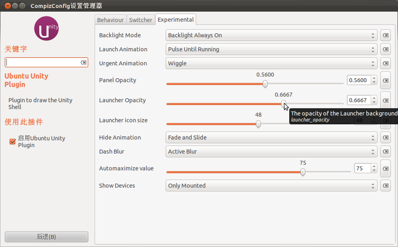This screenshot has height=247, width=398.
Task: Decrease Launcher Opacity with the down arrow
Action: pyautogui.click(x=374, y=103)
